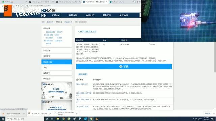Viewport: 216px width, 121px height.
Task: Click the CH341SER.EXE page title
Action: [x=87, y=32]
